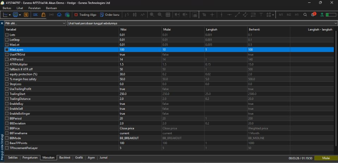Switch to the Jurnal tab
The height and width of the screenshot is (163, 338).
pos(104,158)
